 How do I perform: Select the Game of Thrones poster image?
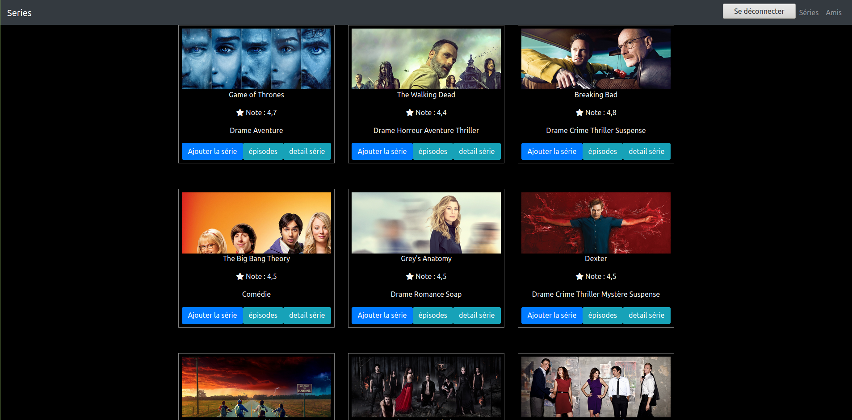[x=256, y=59]
